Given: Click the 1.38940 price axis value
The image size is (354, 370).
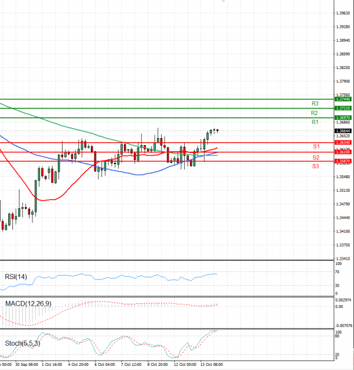Looking at the screenshot, I should [343, 41].
